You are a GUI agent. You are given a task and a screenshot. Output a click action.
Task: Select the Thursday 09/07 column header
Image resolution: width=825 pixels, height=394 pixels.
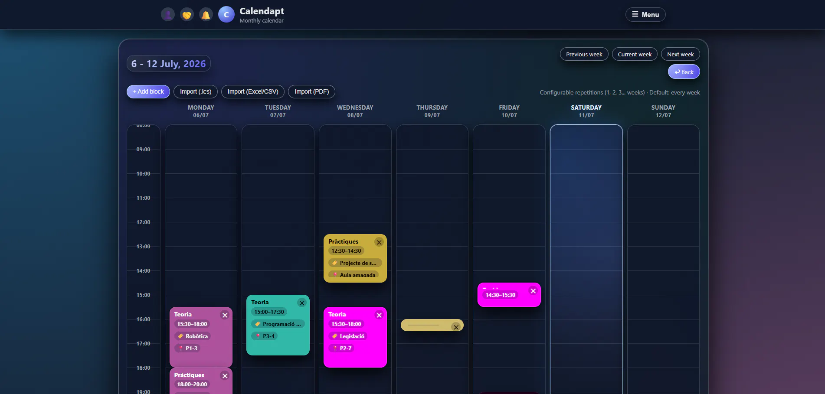(x=432, y=111)
